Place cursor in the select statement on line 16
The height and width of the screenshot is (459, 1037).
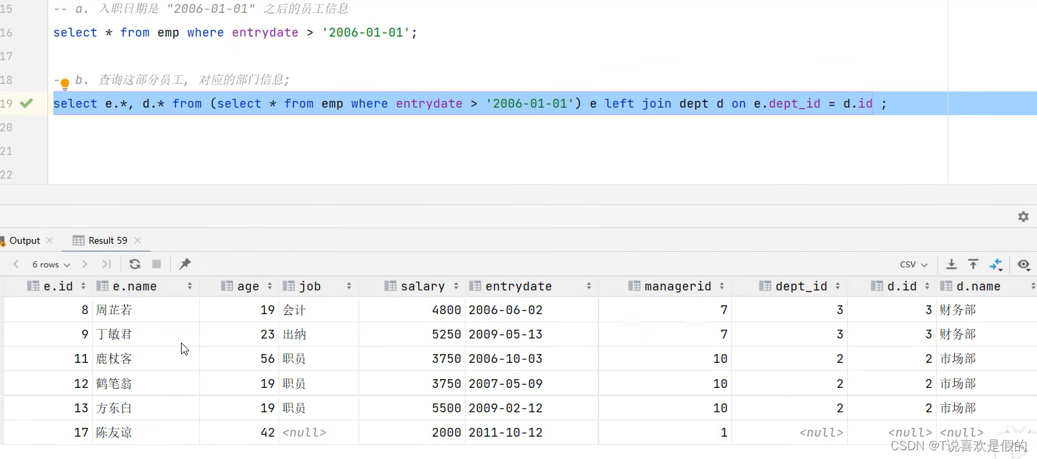point(235,32)
